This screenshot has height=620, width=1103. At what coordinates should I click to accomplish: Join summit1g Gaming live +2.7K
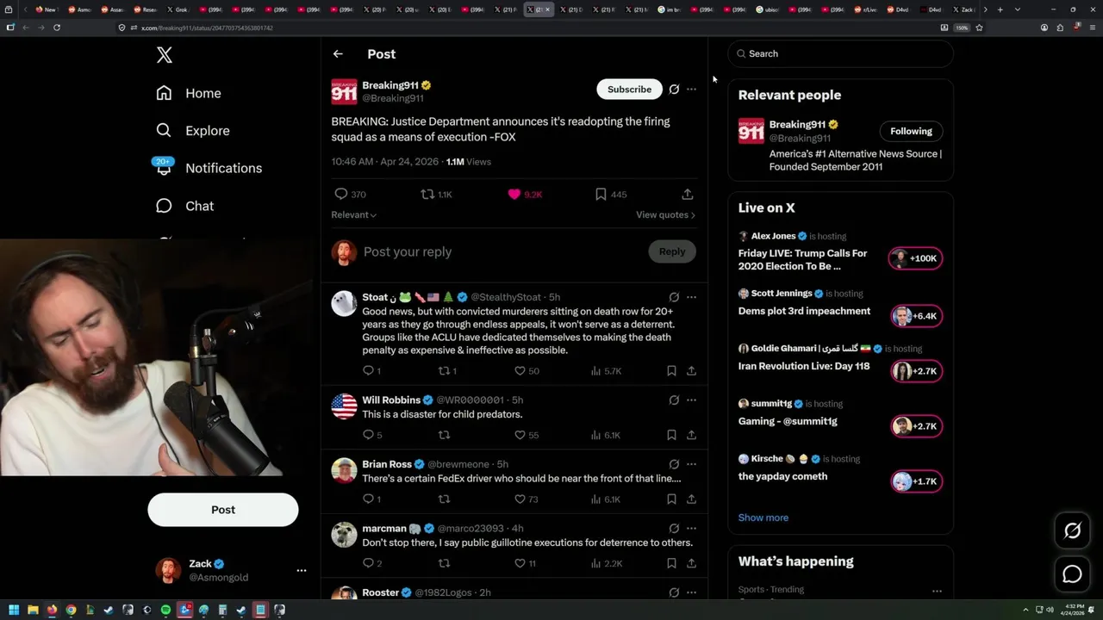pos(916,426)
